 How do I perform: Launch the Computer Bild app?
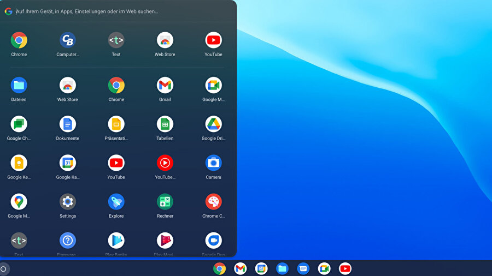[x=67, y=40]
